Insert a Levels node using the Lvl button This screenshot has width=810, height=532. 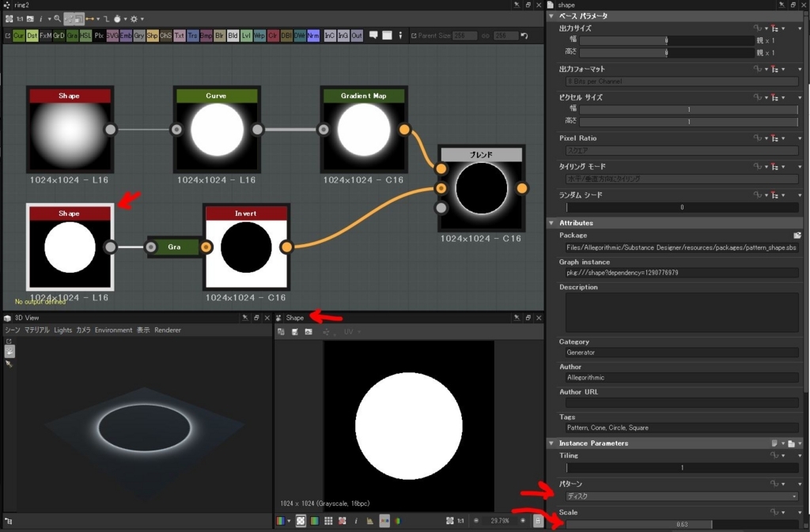point(246,36)
